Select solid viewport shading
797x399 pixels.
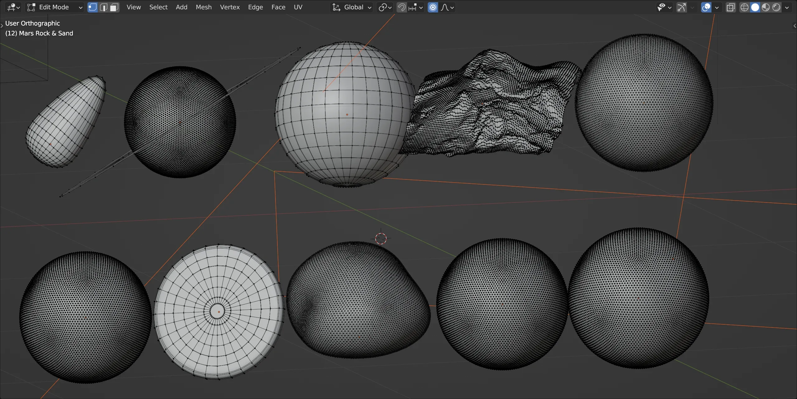click(x=755, y=7)
